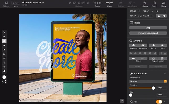
Task: Click the Blur slider handle
Action: [x=131, y=95]
